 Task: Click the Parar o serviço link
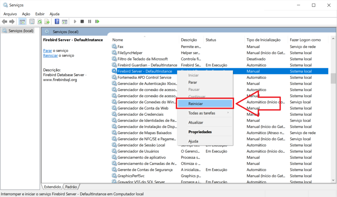pyautogui.click(x=47, y=50)
